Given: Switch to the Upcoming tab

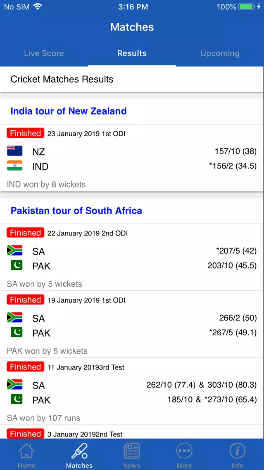Looking at the screenshot, I should (x=220, y=53).
